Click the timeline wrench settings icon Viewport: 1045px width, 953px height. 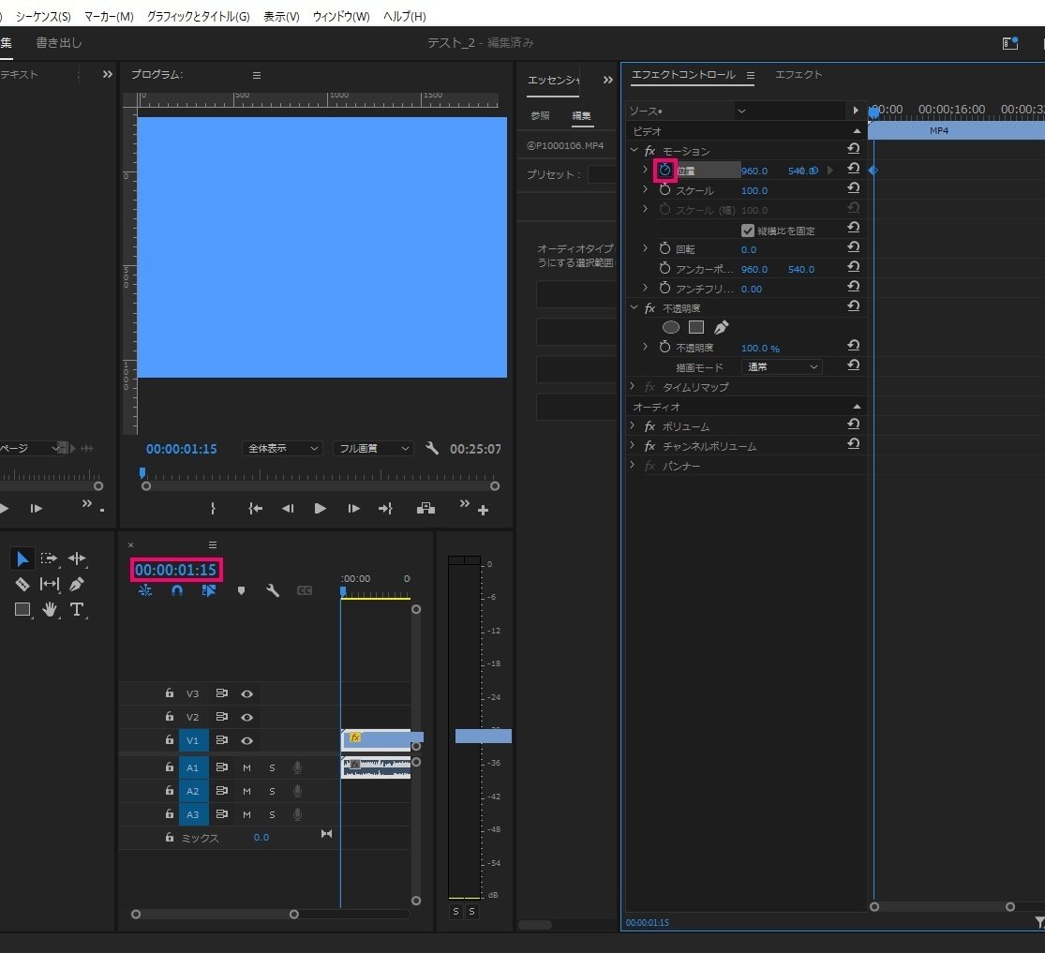pos(273,590)
